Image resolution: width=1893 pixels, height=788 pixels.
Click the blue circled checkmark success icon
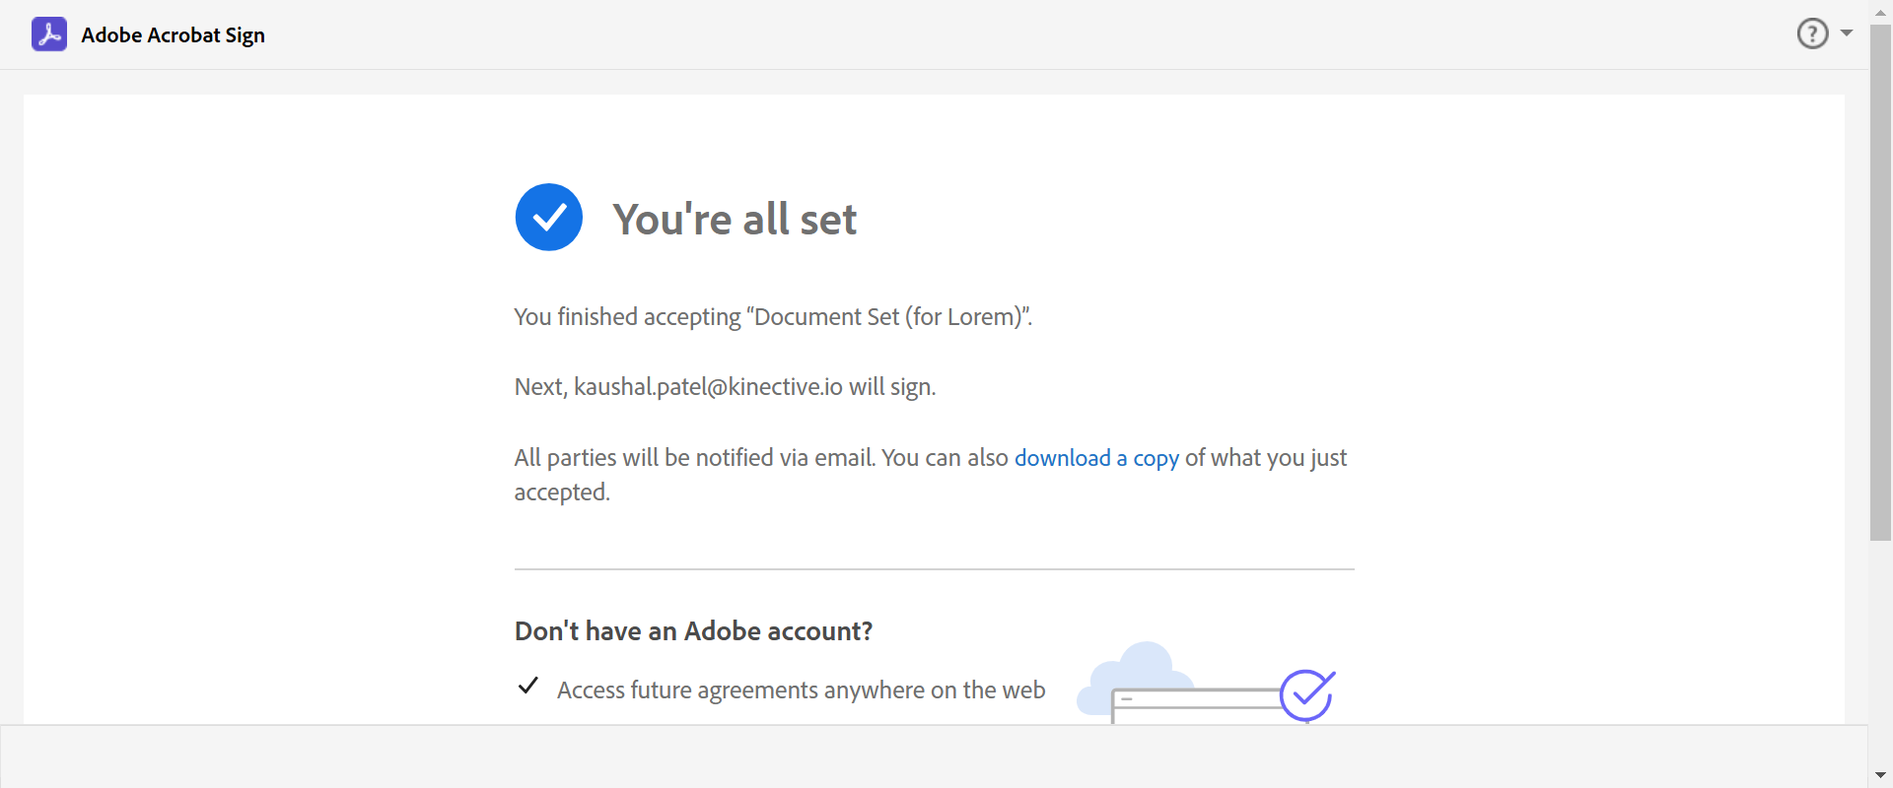click(549, 218)
